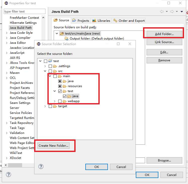
Task: Select Hibernate Settings in sidebar
Action: (23, 23)
